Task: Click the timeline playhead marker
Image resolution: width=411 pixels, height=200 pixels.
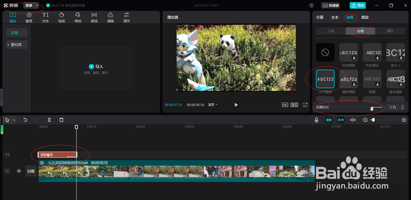Action: [x=76, y=127]
